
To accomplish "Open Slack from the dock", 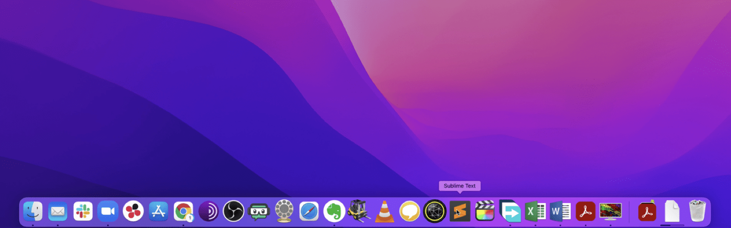I will [x=83, y=211].
